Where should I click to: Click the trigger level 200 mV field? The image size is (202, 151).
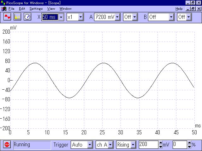point(149,145)
